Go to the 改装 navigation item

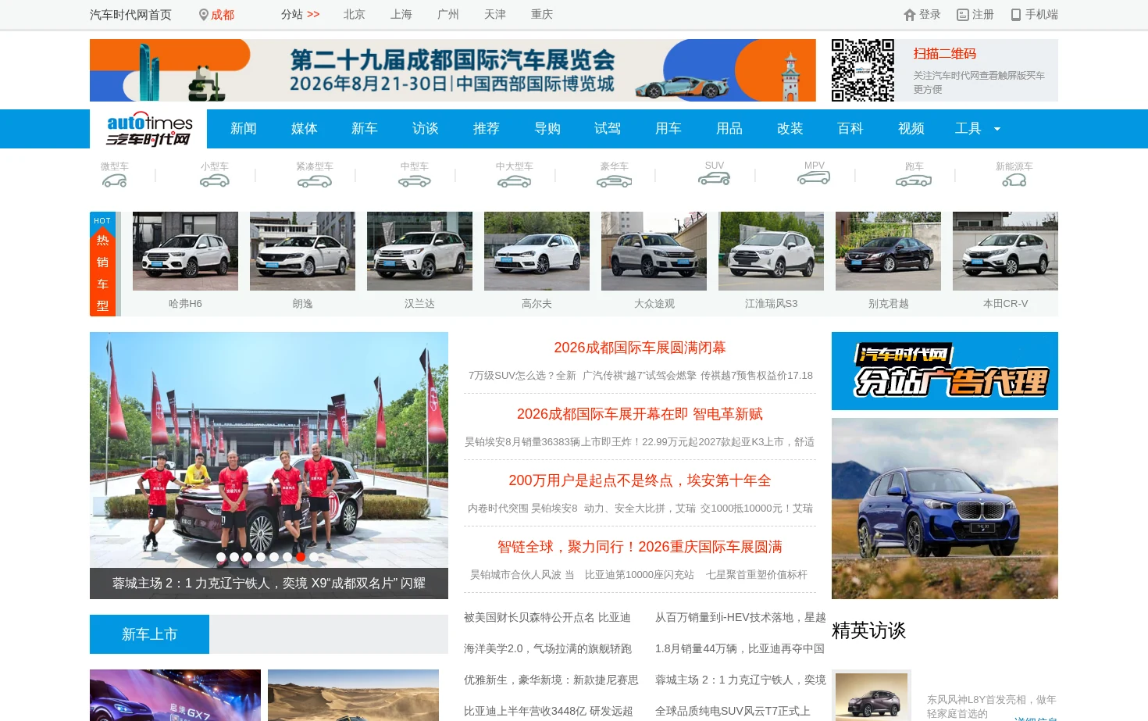pos(790,129)
